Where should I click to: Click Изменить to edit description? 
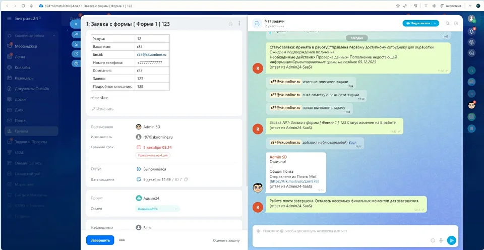102,109
